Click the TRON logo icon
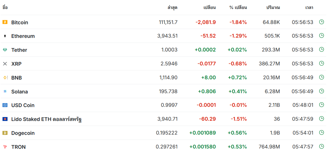327x152 pixels. (5, 147)
